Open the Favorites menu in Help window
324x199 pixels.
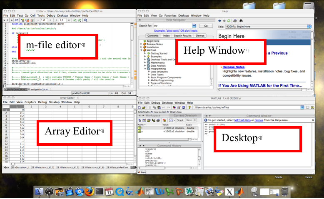pyautogui.click(x=170, y=15)
